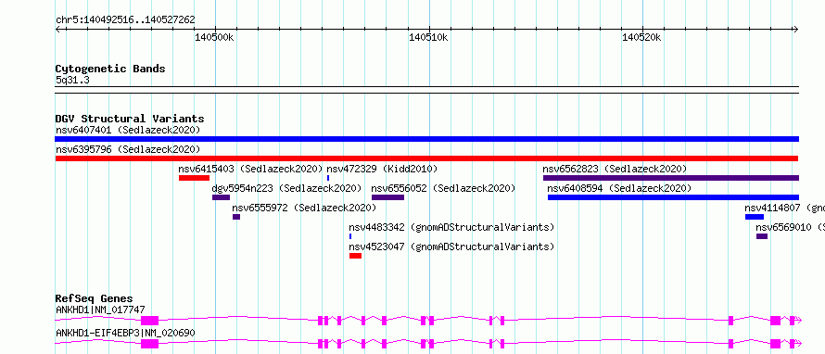Open the nsv4523047 gnomADStructuralVariants label

(x=452, y=247)
